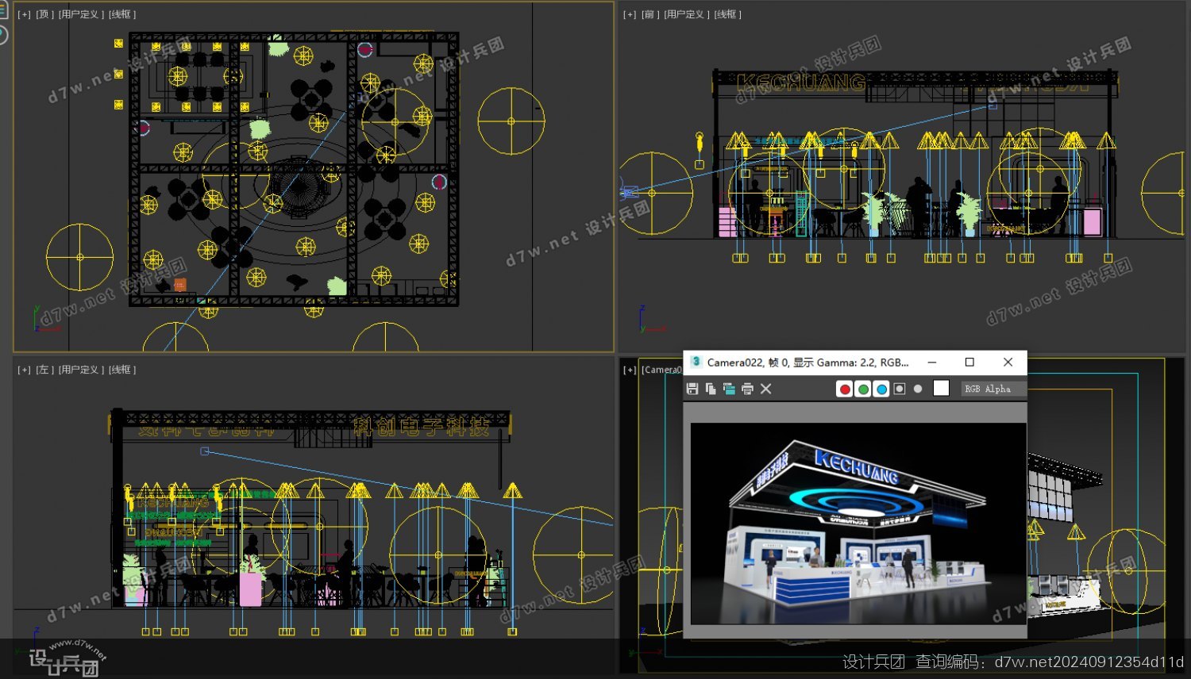Open the [线框] shading menu in front viewport
This screenshot has width=1191, height=679.
(x=727, y=14)
